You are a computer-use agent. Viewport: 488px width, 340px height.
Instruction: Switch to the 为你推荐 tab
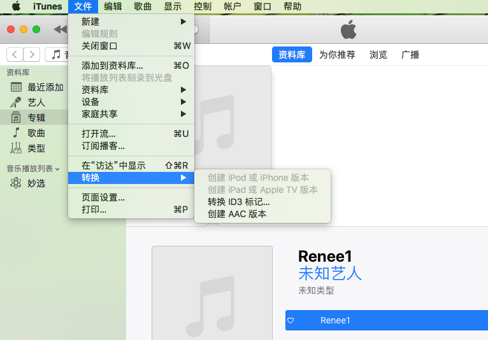[337, 55]
